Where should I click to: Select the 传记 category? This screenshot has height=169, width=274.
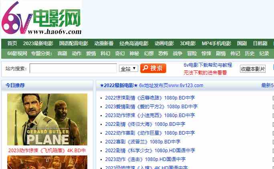pos(235,53)
